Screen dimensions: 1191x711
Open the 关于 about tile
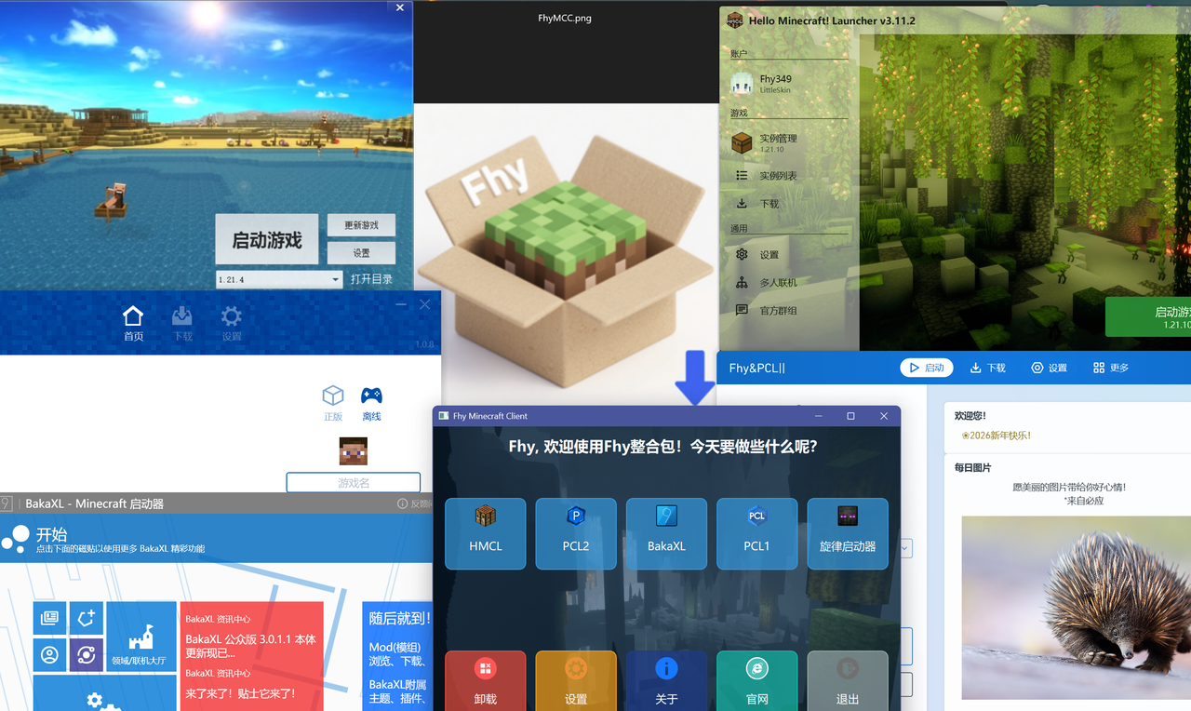click(x=666, y=681)
